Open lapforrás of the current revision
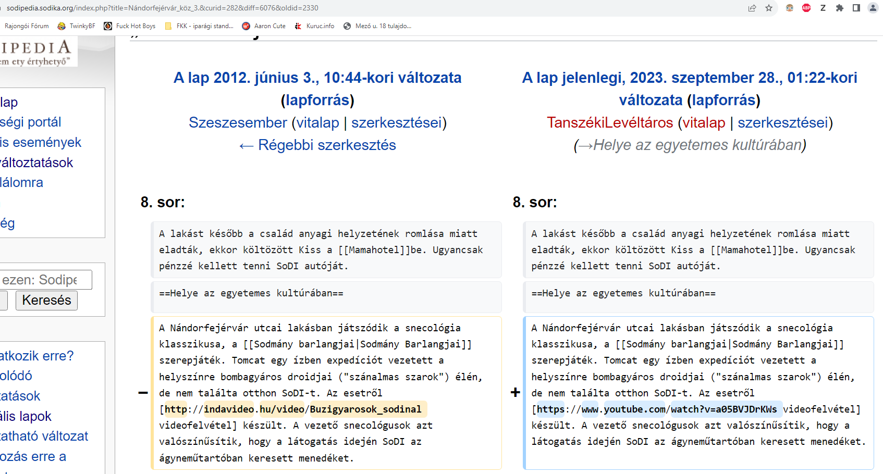The image size is (883, 474). point(724,100)
